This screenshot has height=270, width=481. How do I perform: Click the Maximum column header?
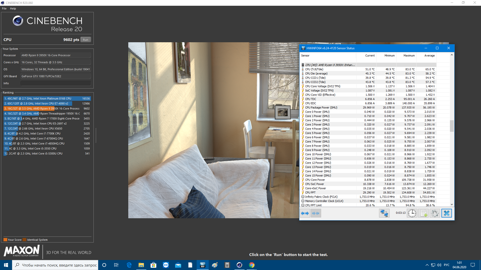point(409,55)
